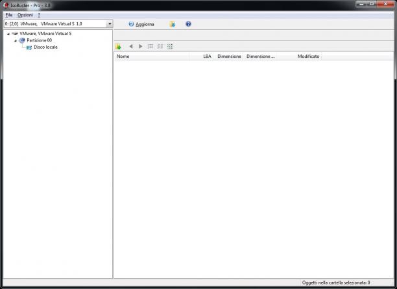Sort by the LBA column header

point(202,57)
